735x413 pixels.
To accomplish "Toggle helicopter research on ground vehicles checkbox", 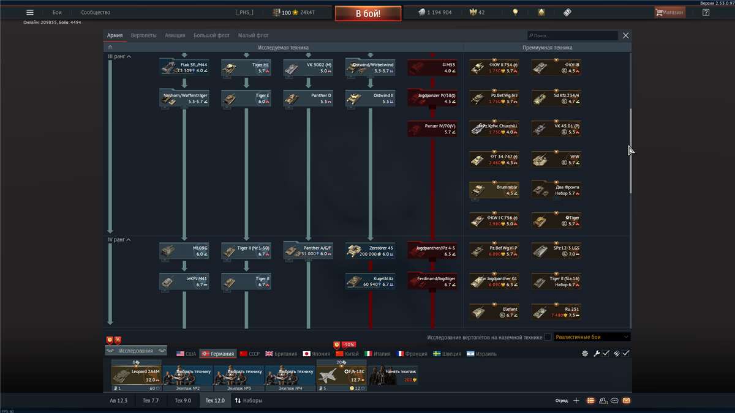I will point(548,337).
